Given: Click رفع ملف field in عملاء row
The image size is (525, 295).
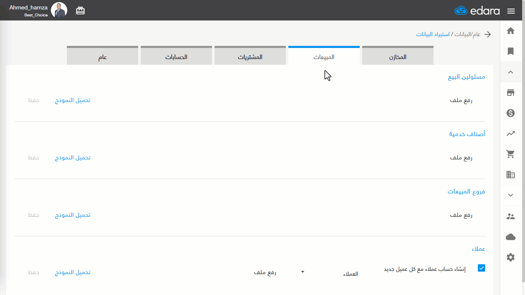Looking at the screenshot, I should tap(265, 272).
